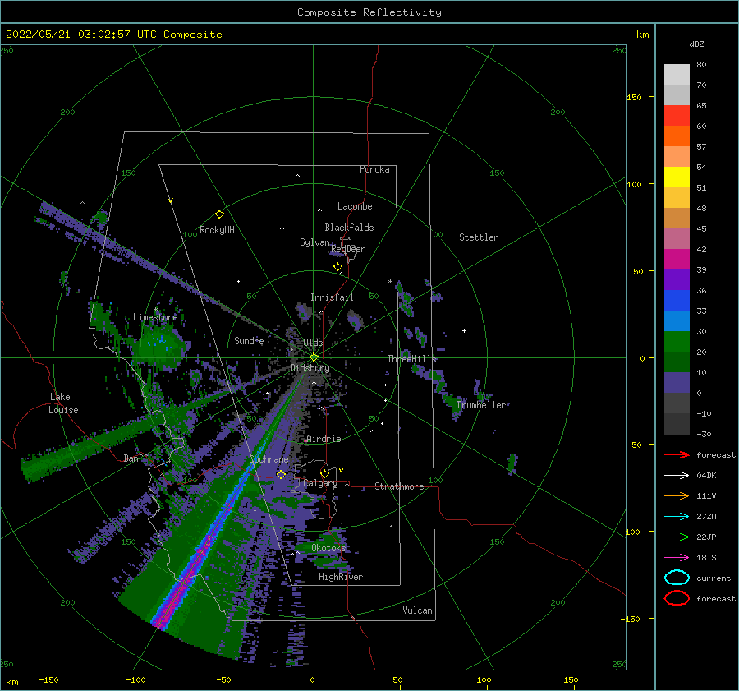The height and width of the screenshot is (691, 739).
Task: Click the Vulcan city label
Action: point(418,610)
